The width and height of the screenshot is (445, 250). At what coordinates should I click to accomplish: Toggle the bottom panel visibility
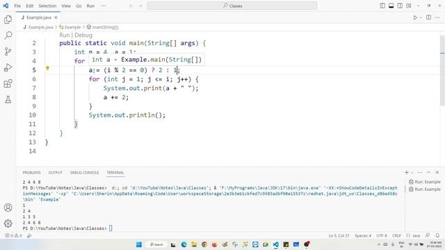391,6
